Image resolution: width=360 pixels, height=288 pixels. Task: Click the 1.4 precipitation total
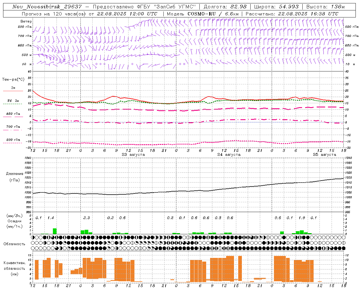[x=51, y=218]
